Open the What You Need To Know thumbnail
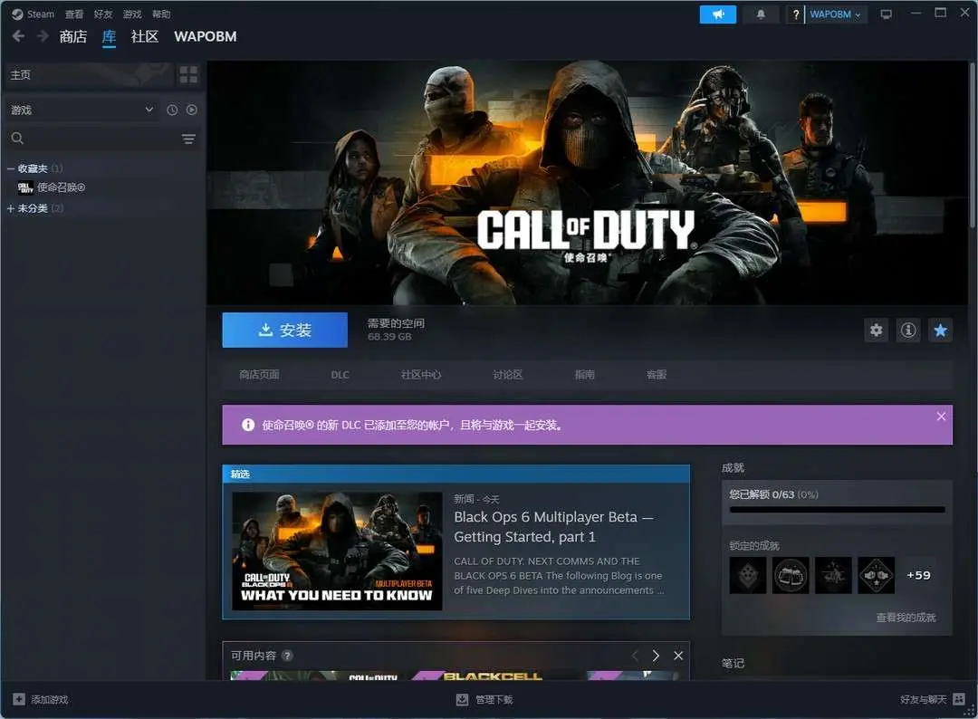The height and width of the screenshot is (719, 978). (337, 551)
